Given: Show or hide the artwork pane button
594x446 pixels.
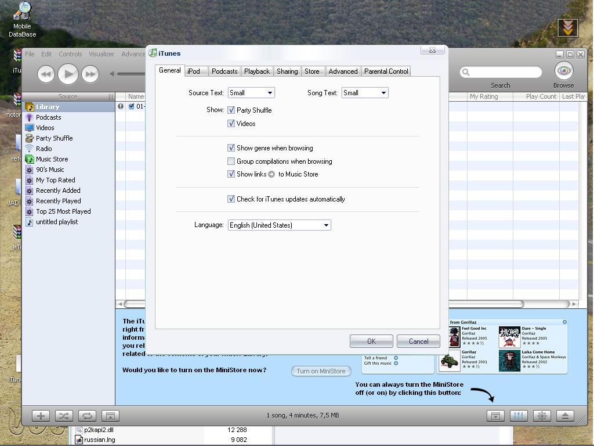Looking at the screenshot, I should click(x=110, y=416).
